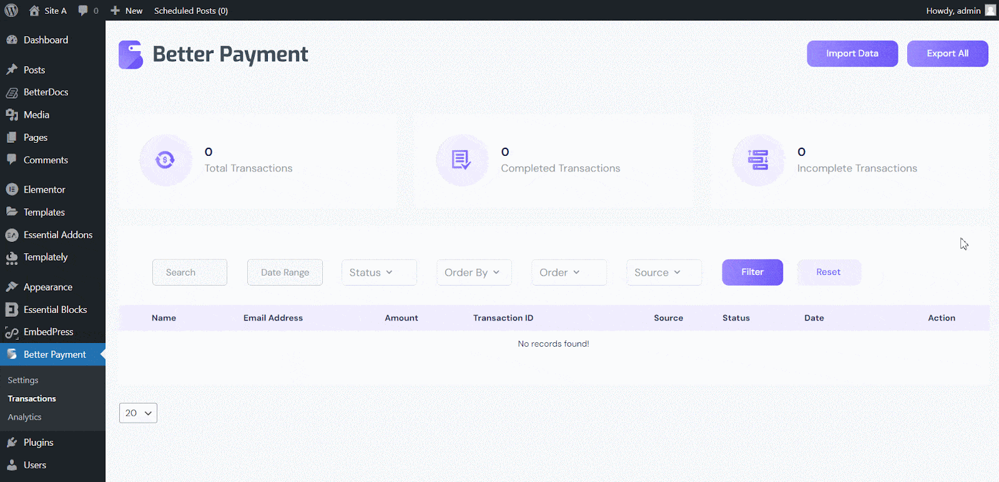Click the Import Data button
Image resolution: width=999 pixels, height=482 pixels.
coord(852,54)
